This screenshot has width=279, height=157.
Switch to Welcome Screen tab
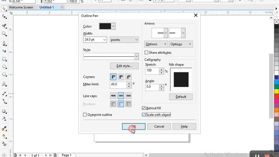[21, 7]
